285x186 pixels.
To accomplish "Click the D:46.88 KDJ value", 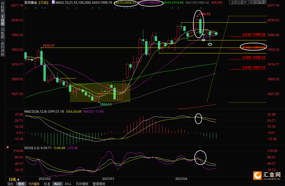I will pyautogui.click(x=59, y=148).
